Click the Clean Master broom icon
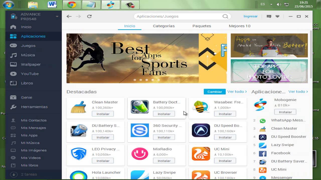This screenshot has height=180, width=321. pyautogui.click(x=78, y=107)
